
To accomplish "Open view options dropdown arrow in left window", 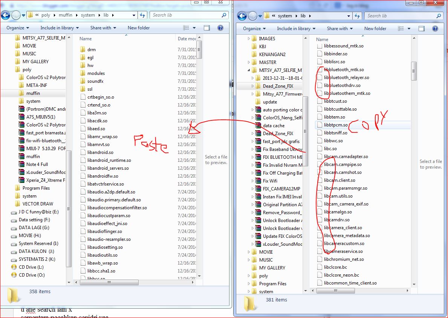I will (x=194, y=28).
